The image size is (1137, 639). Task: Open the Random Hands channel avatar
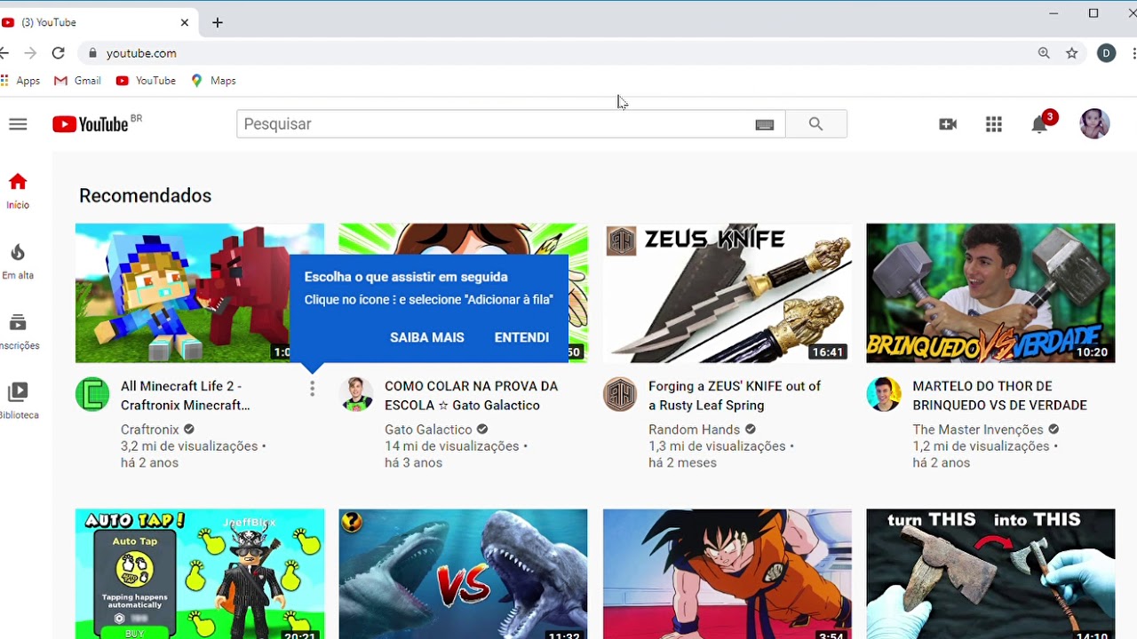pyautogui.click(x=620, y=394)
